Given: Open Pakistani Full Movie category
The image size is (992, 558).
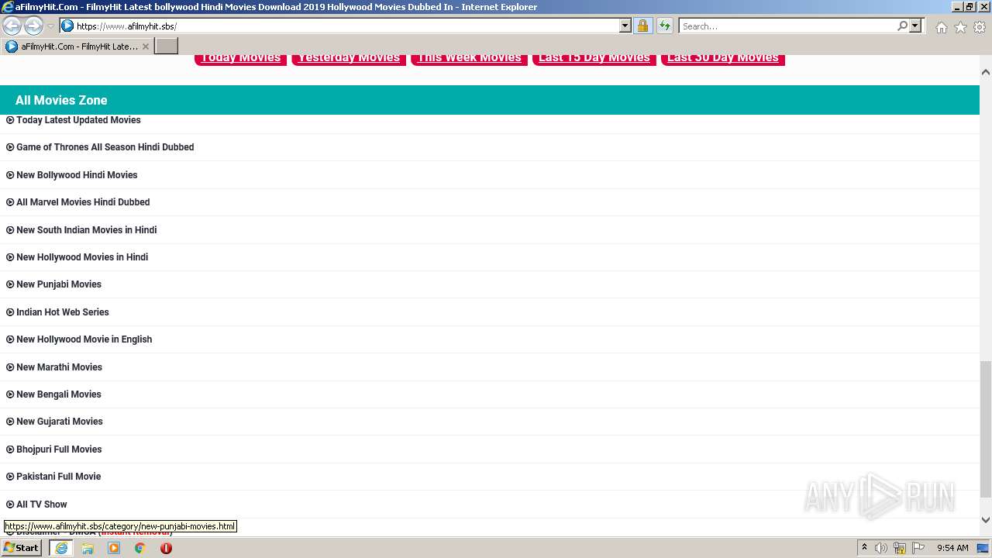Looking at the screenshot, I should point(59,477).
